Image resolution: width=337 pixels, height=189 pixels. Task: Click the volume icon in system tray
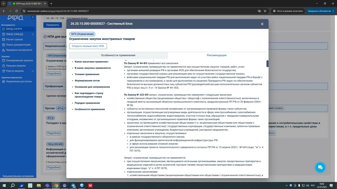point(308,186)
